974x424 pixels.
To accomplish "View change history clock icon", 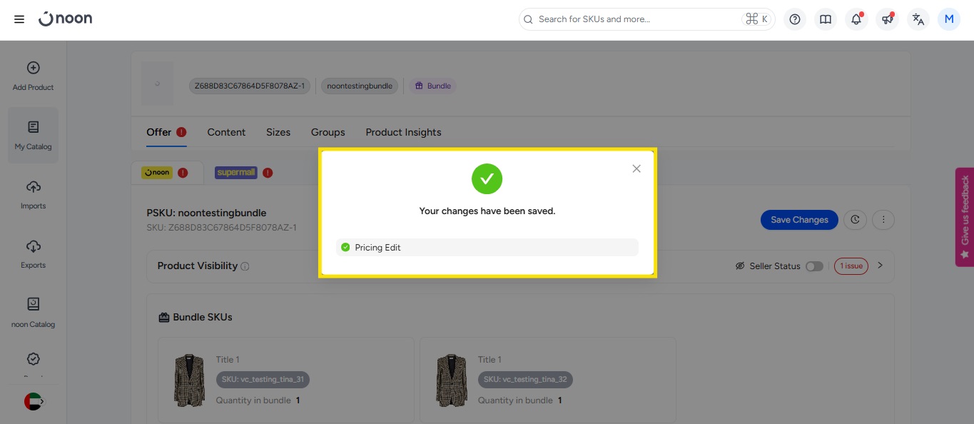I will click(x=855, y=220).
